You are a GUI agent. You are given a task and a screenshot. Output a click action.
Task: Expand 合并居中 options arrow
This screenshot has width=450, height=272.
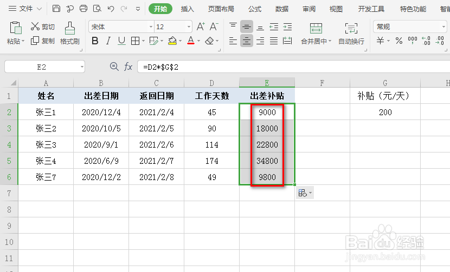click(x=330, y=41)
